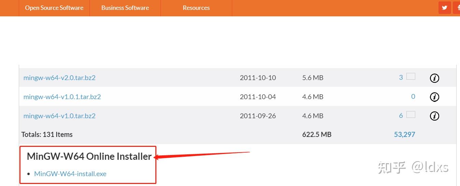View info for mingw-w64-v1.0.tar.bz2
This screenshot has height=186, width=460.
click(x=434, y=116)
